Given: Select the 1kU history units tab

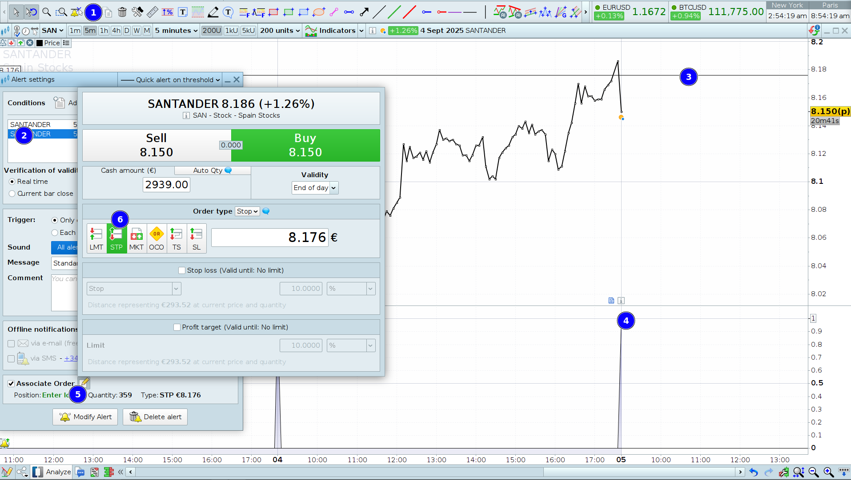Looking at the screenshot, I should pyautogui.click(x=231, y=31).
